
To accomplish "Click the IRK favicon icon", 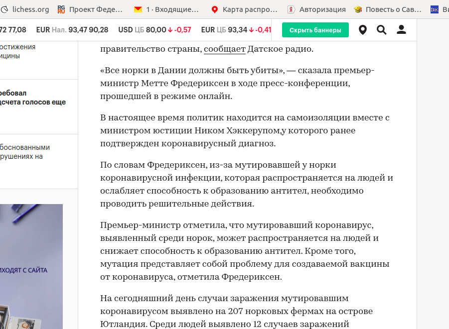I will 435,10.
